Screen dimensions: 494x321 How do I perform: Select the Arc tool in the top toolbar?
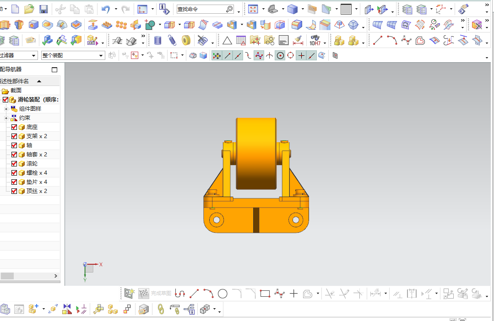392,40
